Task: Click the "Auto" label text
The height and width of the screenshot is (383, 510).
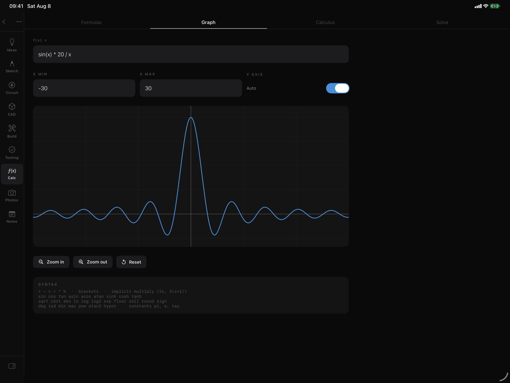Action: pyautogui.click(x=251, y=88)
